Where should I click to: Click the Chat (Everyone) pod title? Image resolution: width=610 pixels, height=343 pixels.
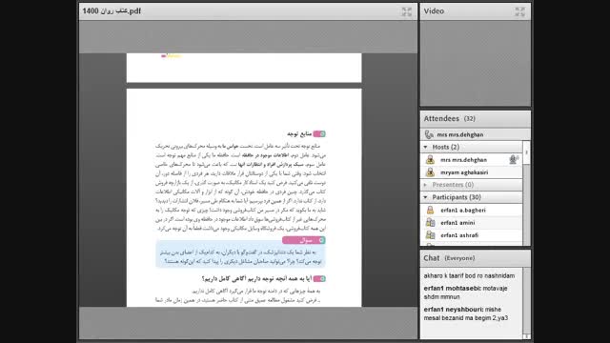tap(449, 258)
